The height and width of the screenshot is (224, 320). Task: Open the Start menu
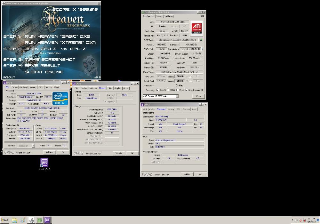4,220
